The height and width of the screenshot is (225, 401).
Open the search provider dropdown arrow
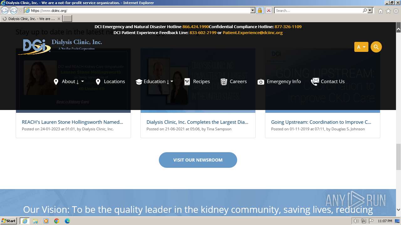(x=370, y=10)
